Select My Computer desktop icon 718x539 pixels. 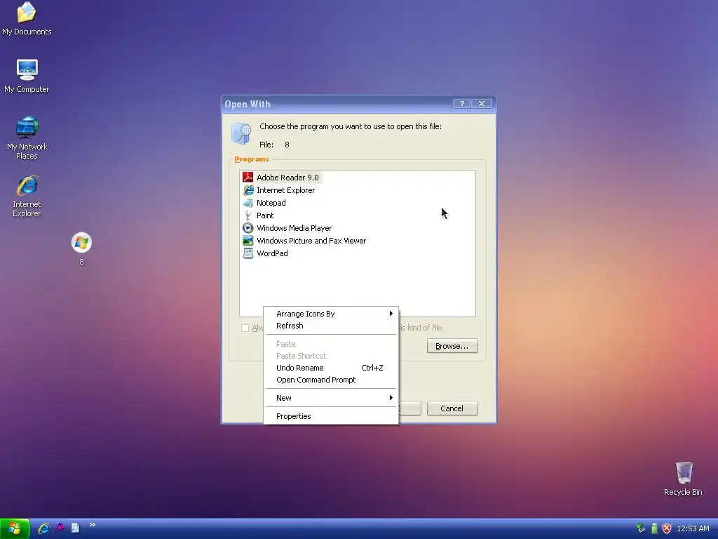tap(27, 76)
